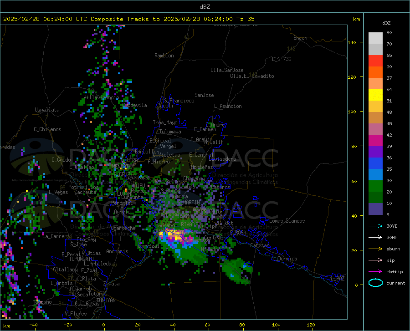Click the 'C_Guido' map label

(61, 160)
